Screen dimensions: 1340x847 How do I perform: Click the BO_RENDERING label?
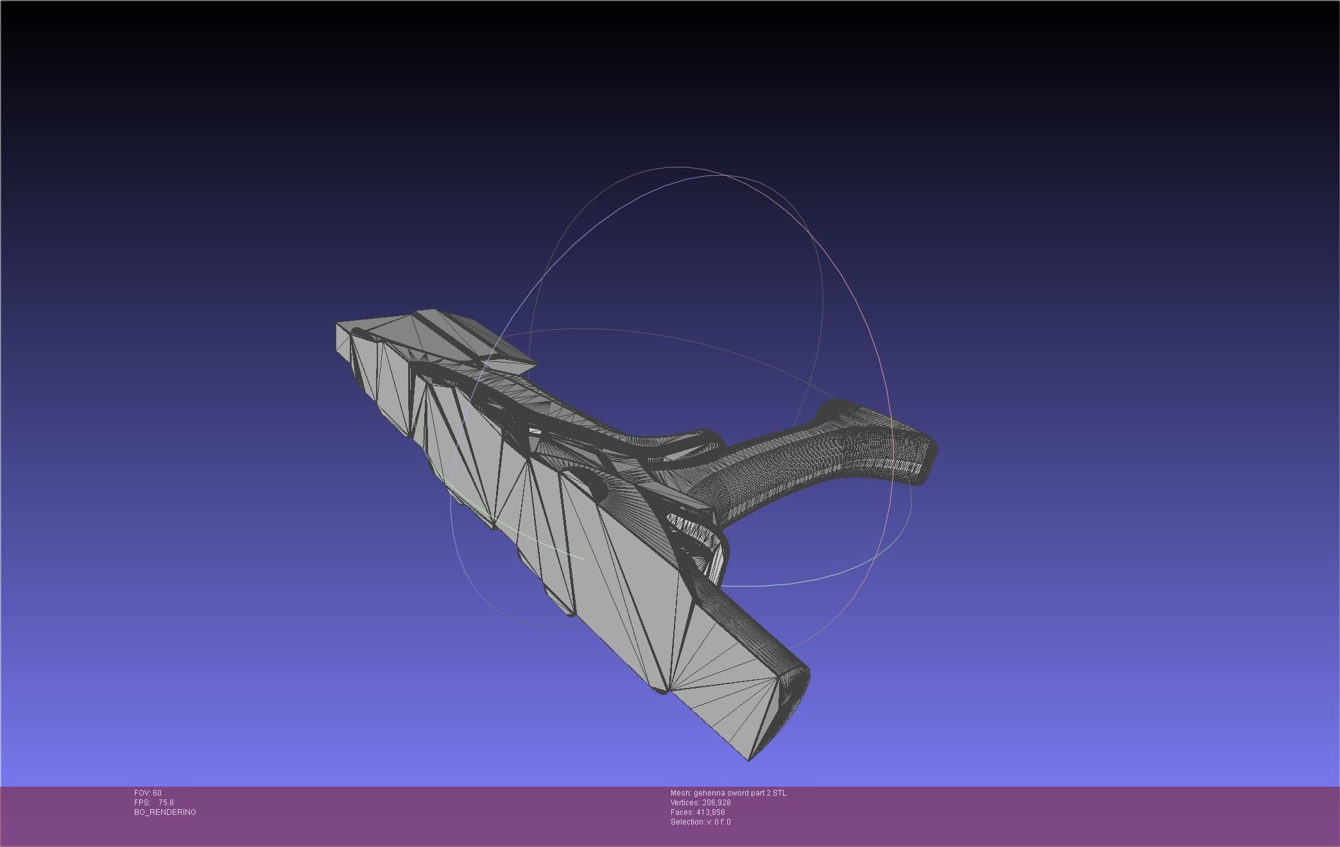click(165, 812)
